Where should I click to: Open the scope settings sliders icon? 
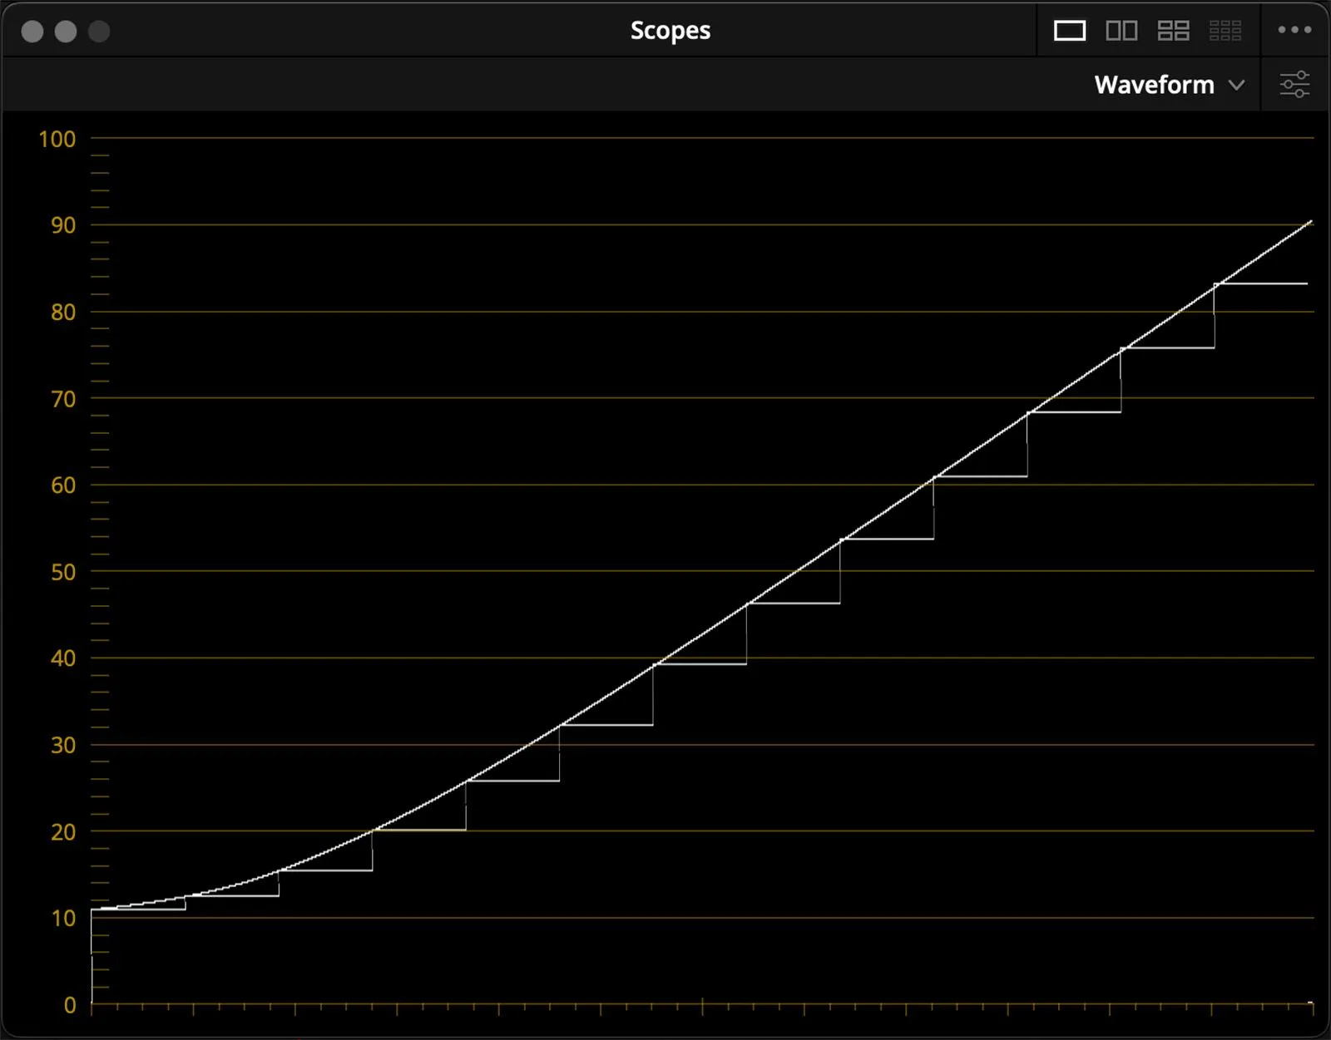coord(1294,85)
